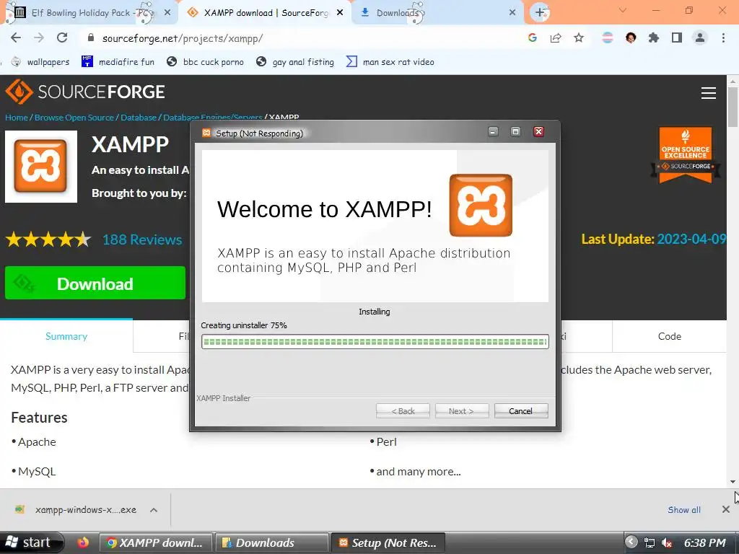Go back with the browser back arrow
The image size is (739, 554).
[16, 38]
